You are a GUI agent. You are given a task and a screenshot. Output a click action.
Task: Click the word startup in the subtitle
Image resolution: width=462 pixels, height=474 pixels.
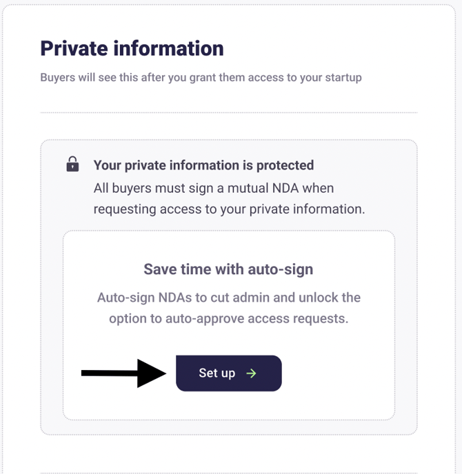[x=343, y=77]
